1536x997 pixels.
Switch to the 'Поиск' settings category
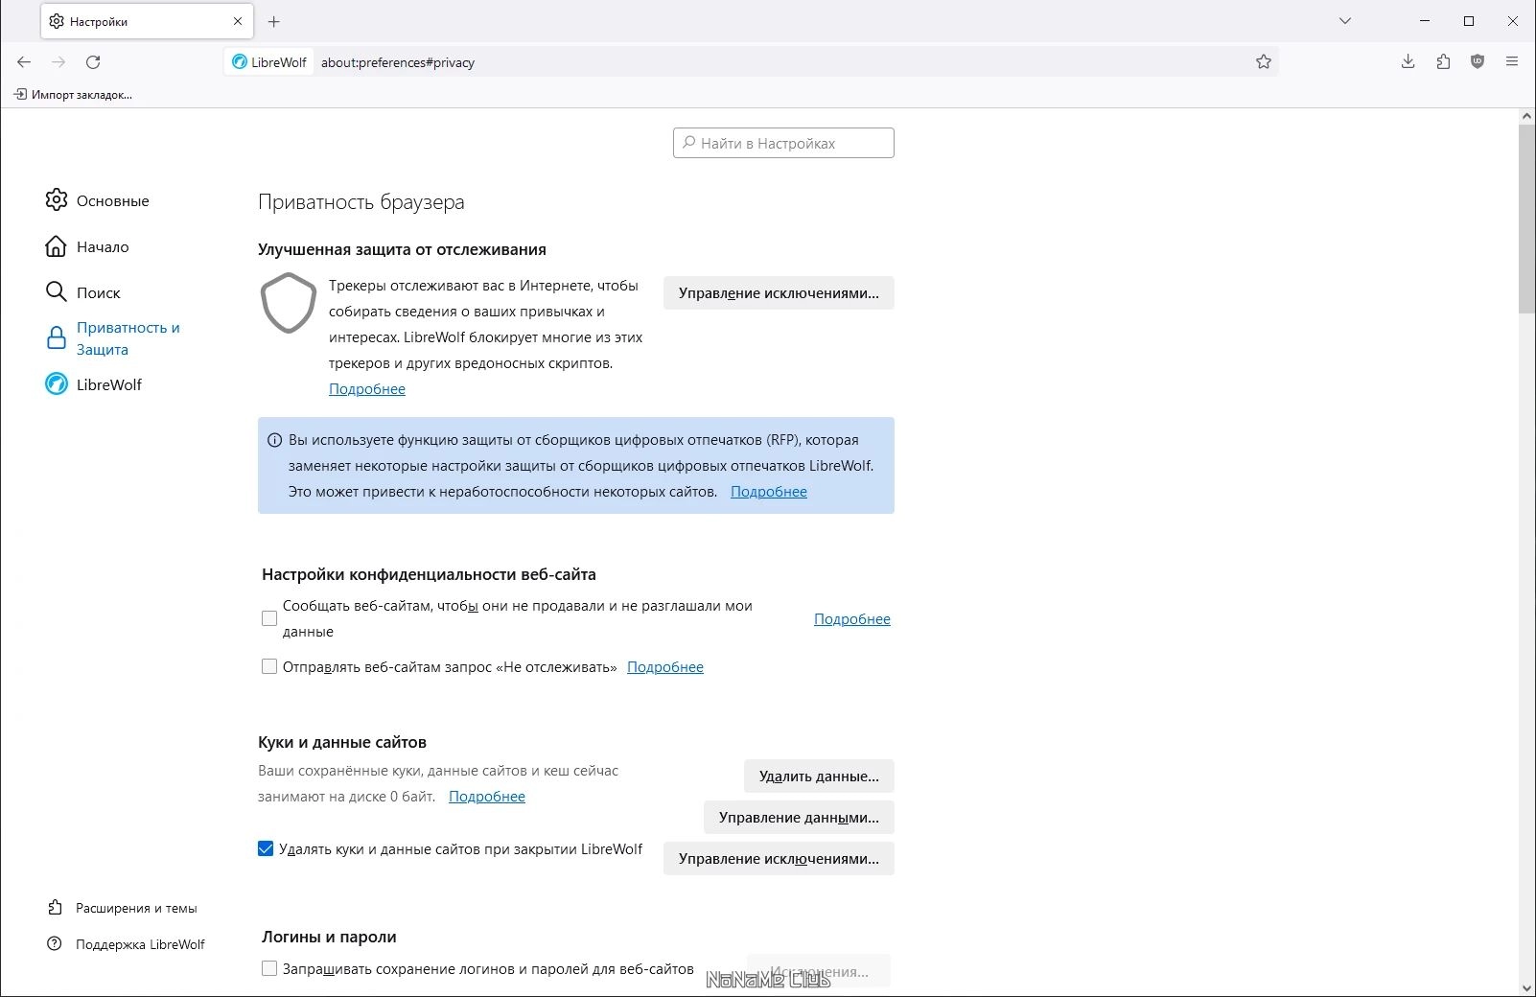pyautogui.click(x=98, y=292)
